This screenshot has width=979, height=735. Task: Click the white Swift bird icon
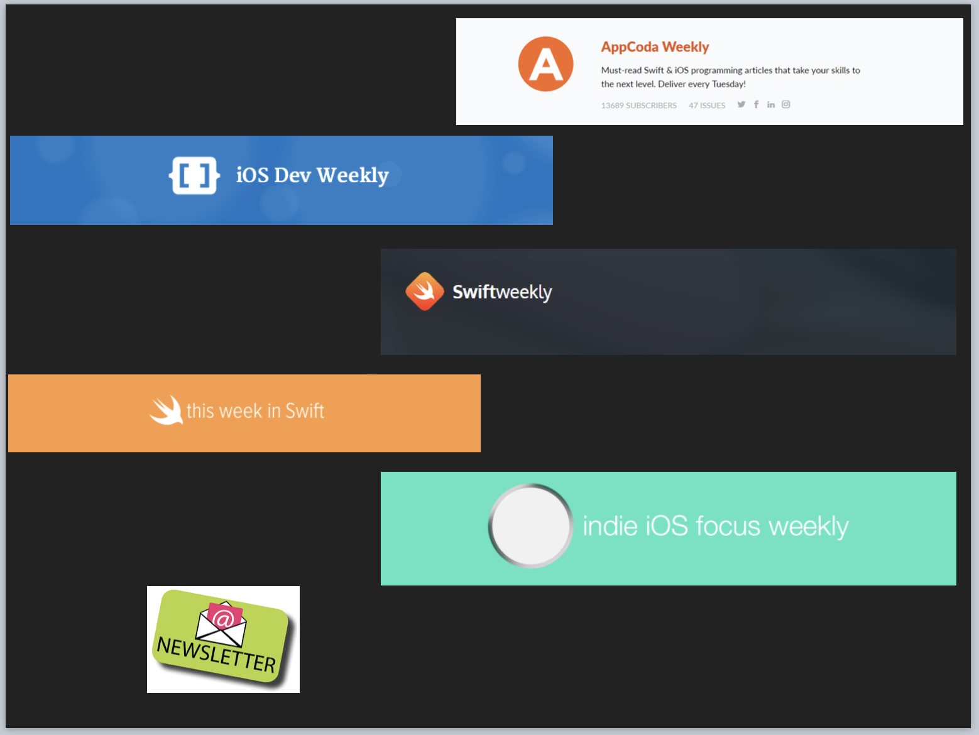(x=166, y=410)
